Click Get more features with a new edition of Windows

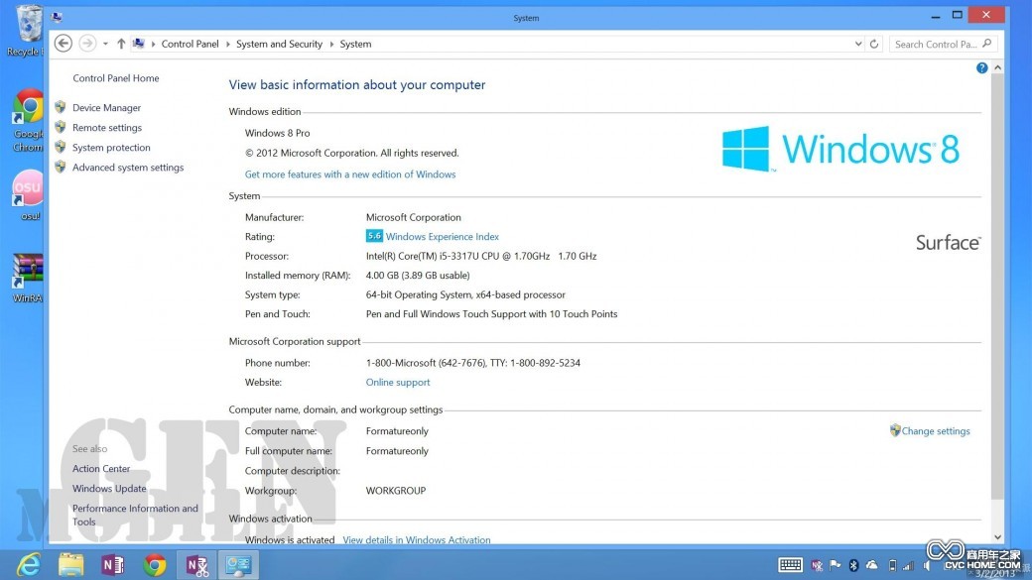(350, 174)
